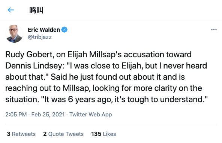Open Eric Walden's profile photo

(14, 34)
